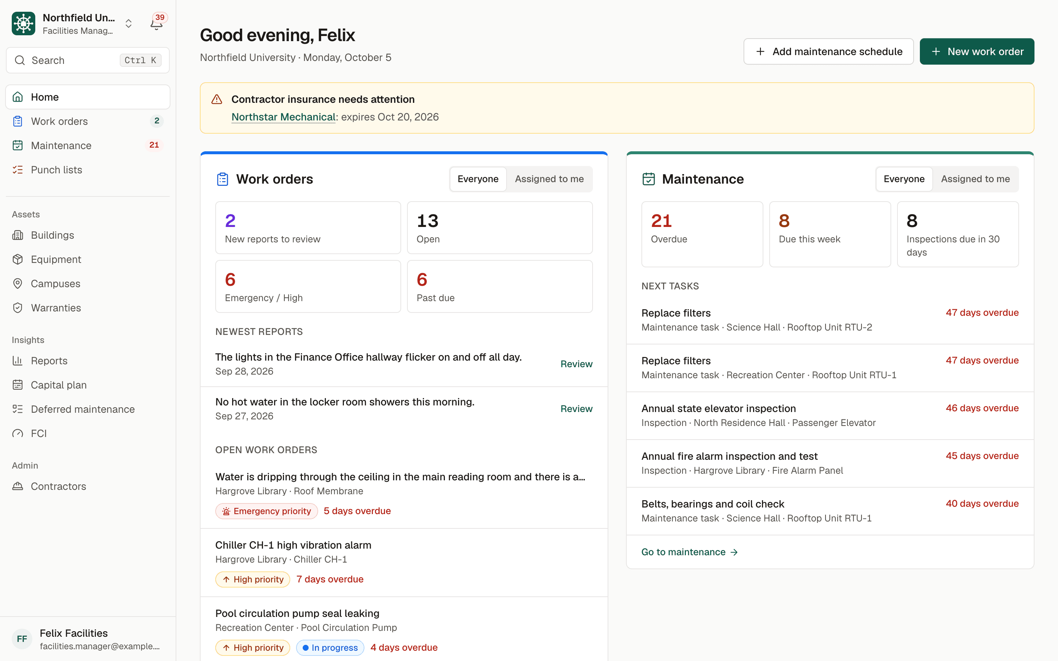1058x661 pixels.
Task: Select Everyone filter in Maintenance card
Action: coord(904,179)
